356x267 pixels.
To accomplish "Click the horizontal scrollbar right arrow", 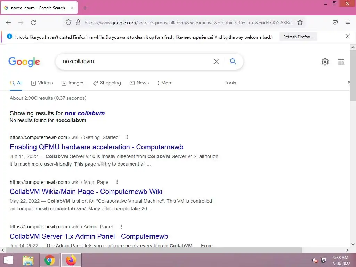I will pyautogui.click(x=347, y=250).
